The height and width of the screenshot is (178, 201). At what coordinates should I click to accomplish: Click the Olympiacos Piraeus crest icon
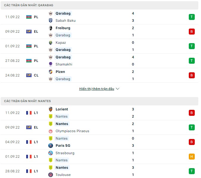[x=51, y=131]
